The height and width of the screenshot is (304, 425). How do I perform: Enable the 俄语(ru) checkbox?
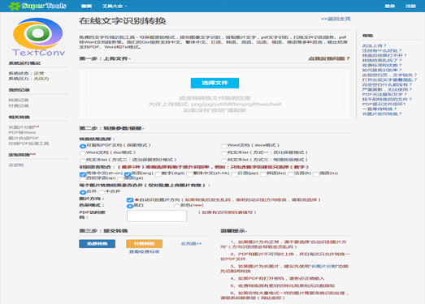click(x=316, y=174)
